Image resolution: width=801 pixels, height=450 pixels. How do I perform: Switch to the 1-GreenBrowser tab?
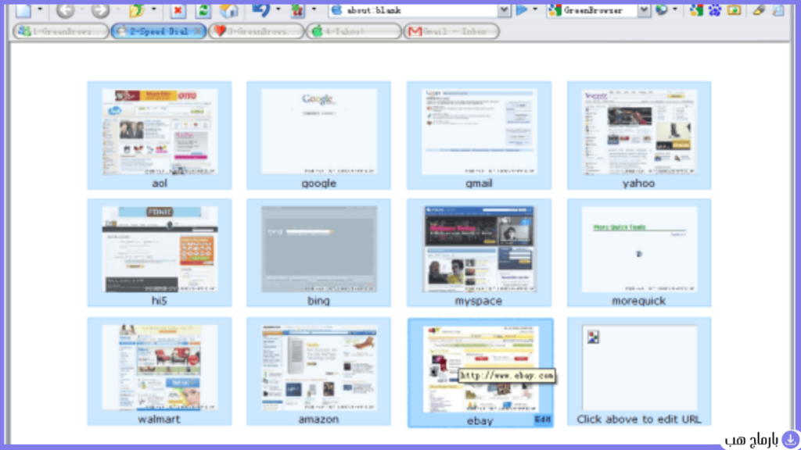click(61, 31)
